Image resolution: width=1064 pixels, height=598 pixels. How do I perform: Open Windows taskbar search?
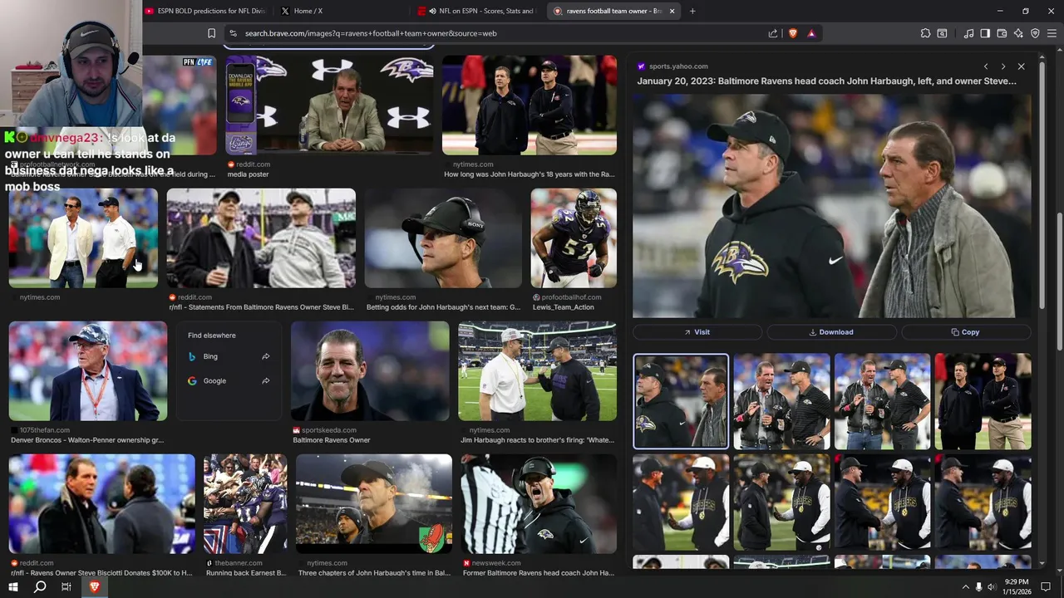tap(39, 586)
